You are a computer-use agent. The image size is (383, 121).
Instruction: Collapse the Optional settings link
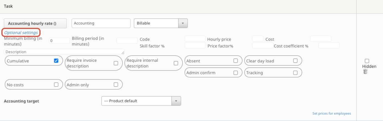pos(21,33)
